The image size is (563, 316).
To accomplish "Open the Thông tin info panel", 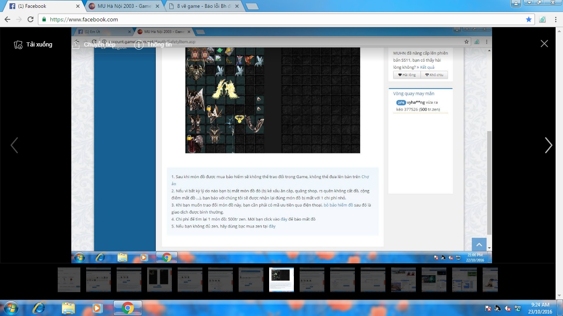I will coord(153,44).
